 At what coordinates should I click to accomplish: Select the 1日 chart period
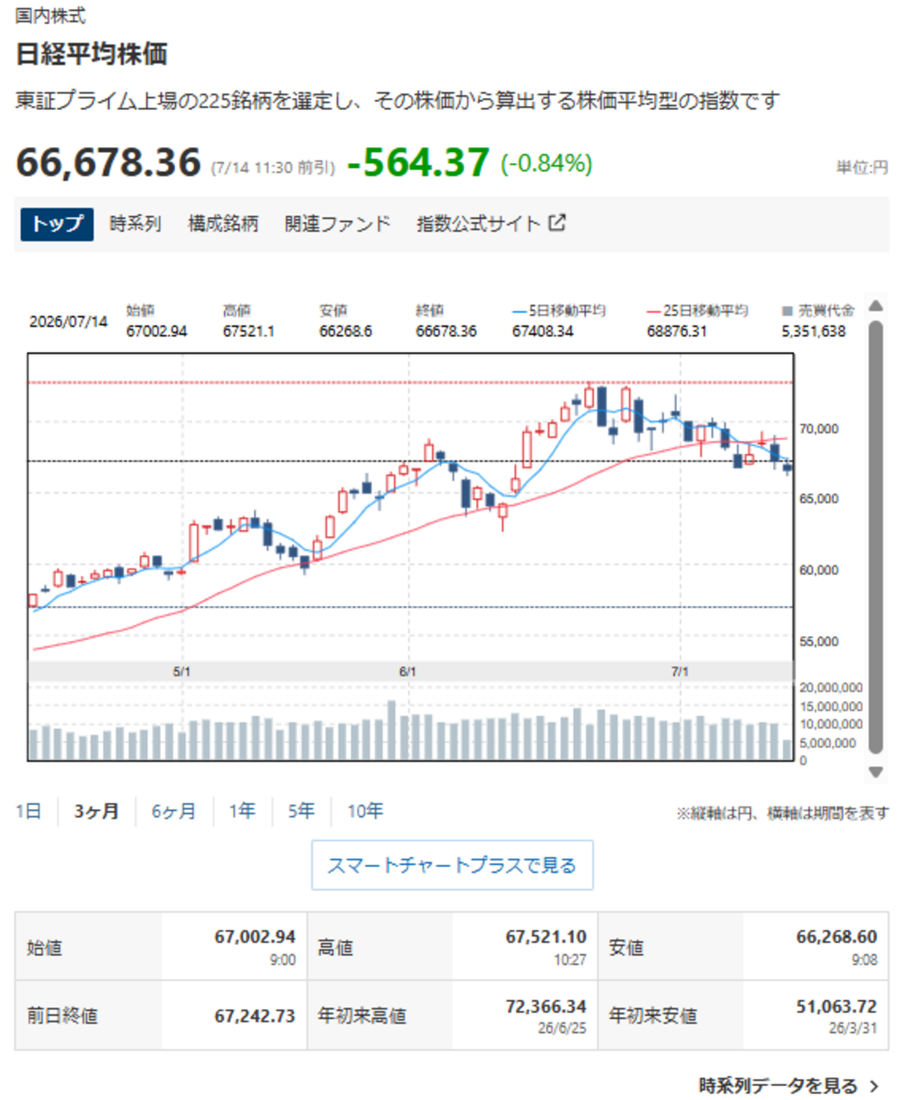29,811
